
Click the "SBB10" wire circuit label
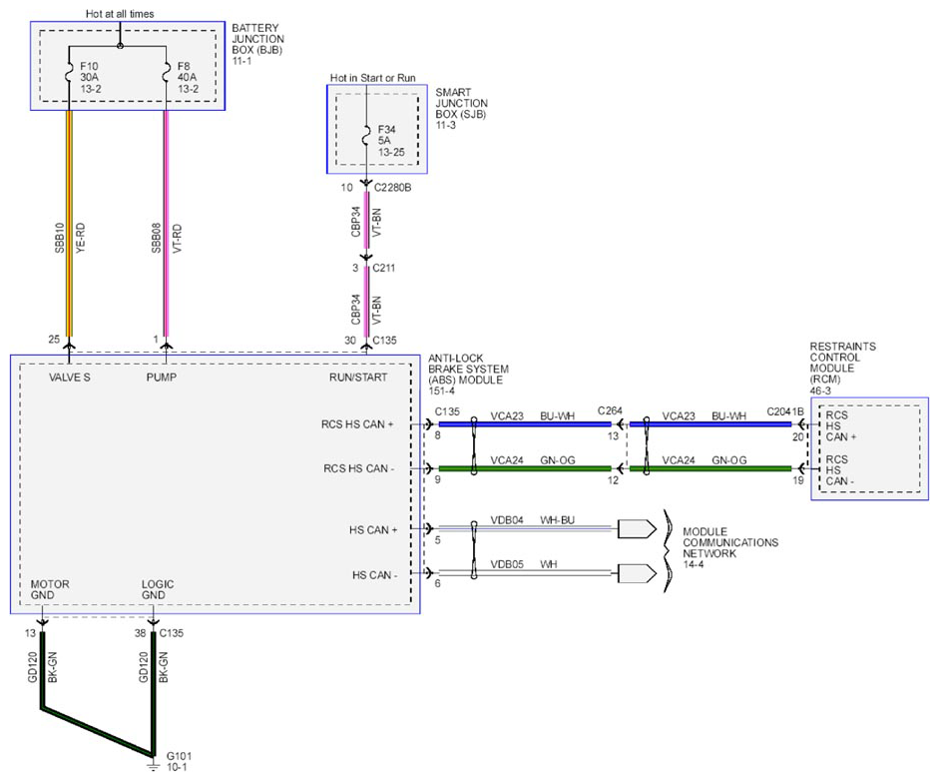(59, 238)
